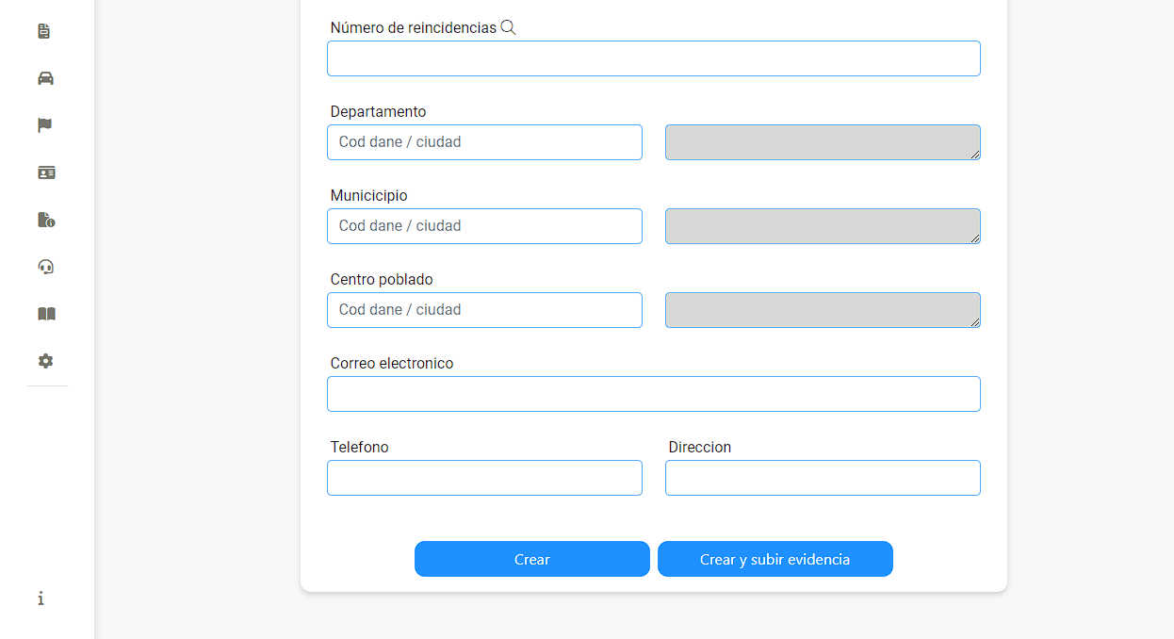Focus the Direccion input field
The image size is (1174, 639).
(823, 478)
